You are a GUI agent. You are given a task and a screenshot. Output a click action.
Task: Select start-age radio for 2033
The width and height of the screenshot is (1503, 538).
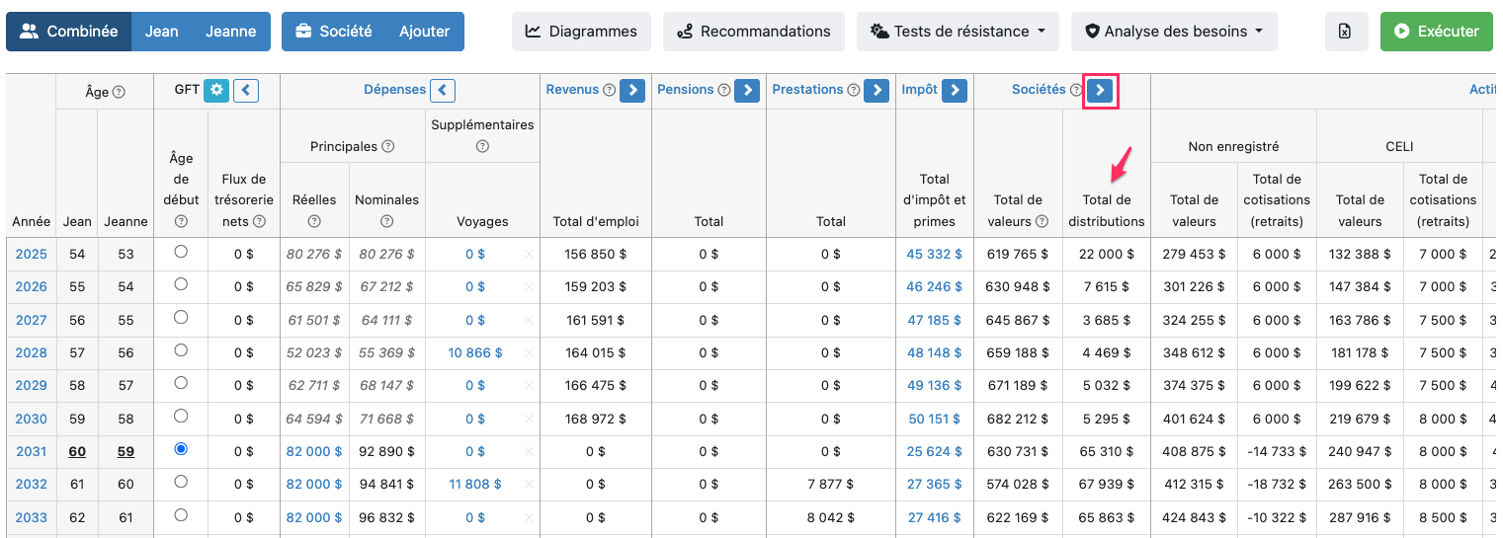pos(181,515)
